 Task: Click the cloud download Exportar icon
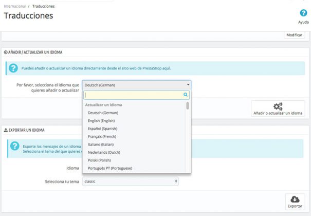pos(295,200)
